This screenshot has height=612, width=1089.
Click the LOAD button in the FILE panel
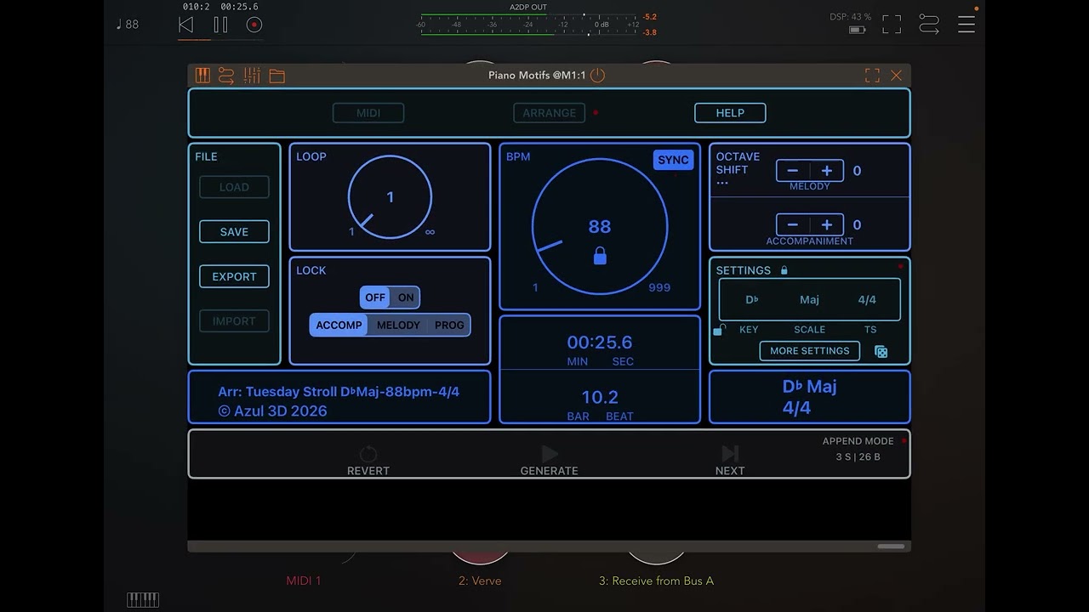[x=234, y=187]
